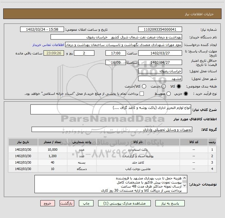Viewport: 225px width, 218px height.
Task: Click the پاسخ به نیاز button
Action: click(x=170, y=203)
